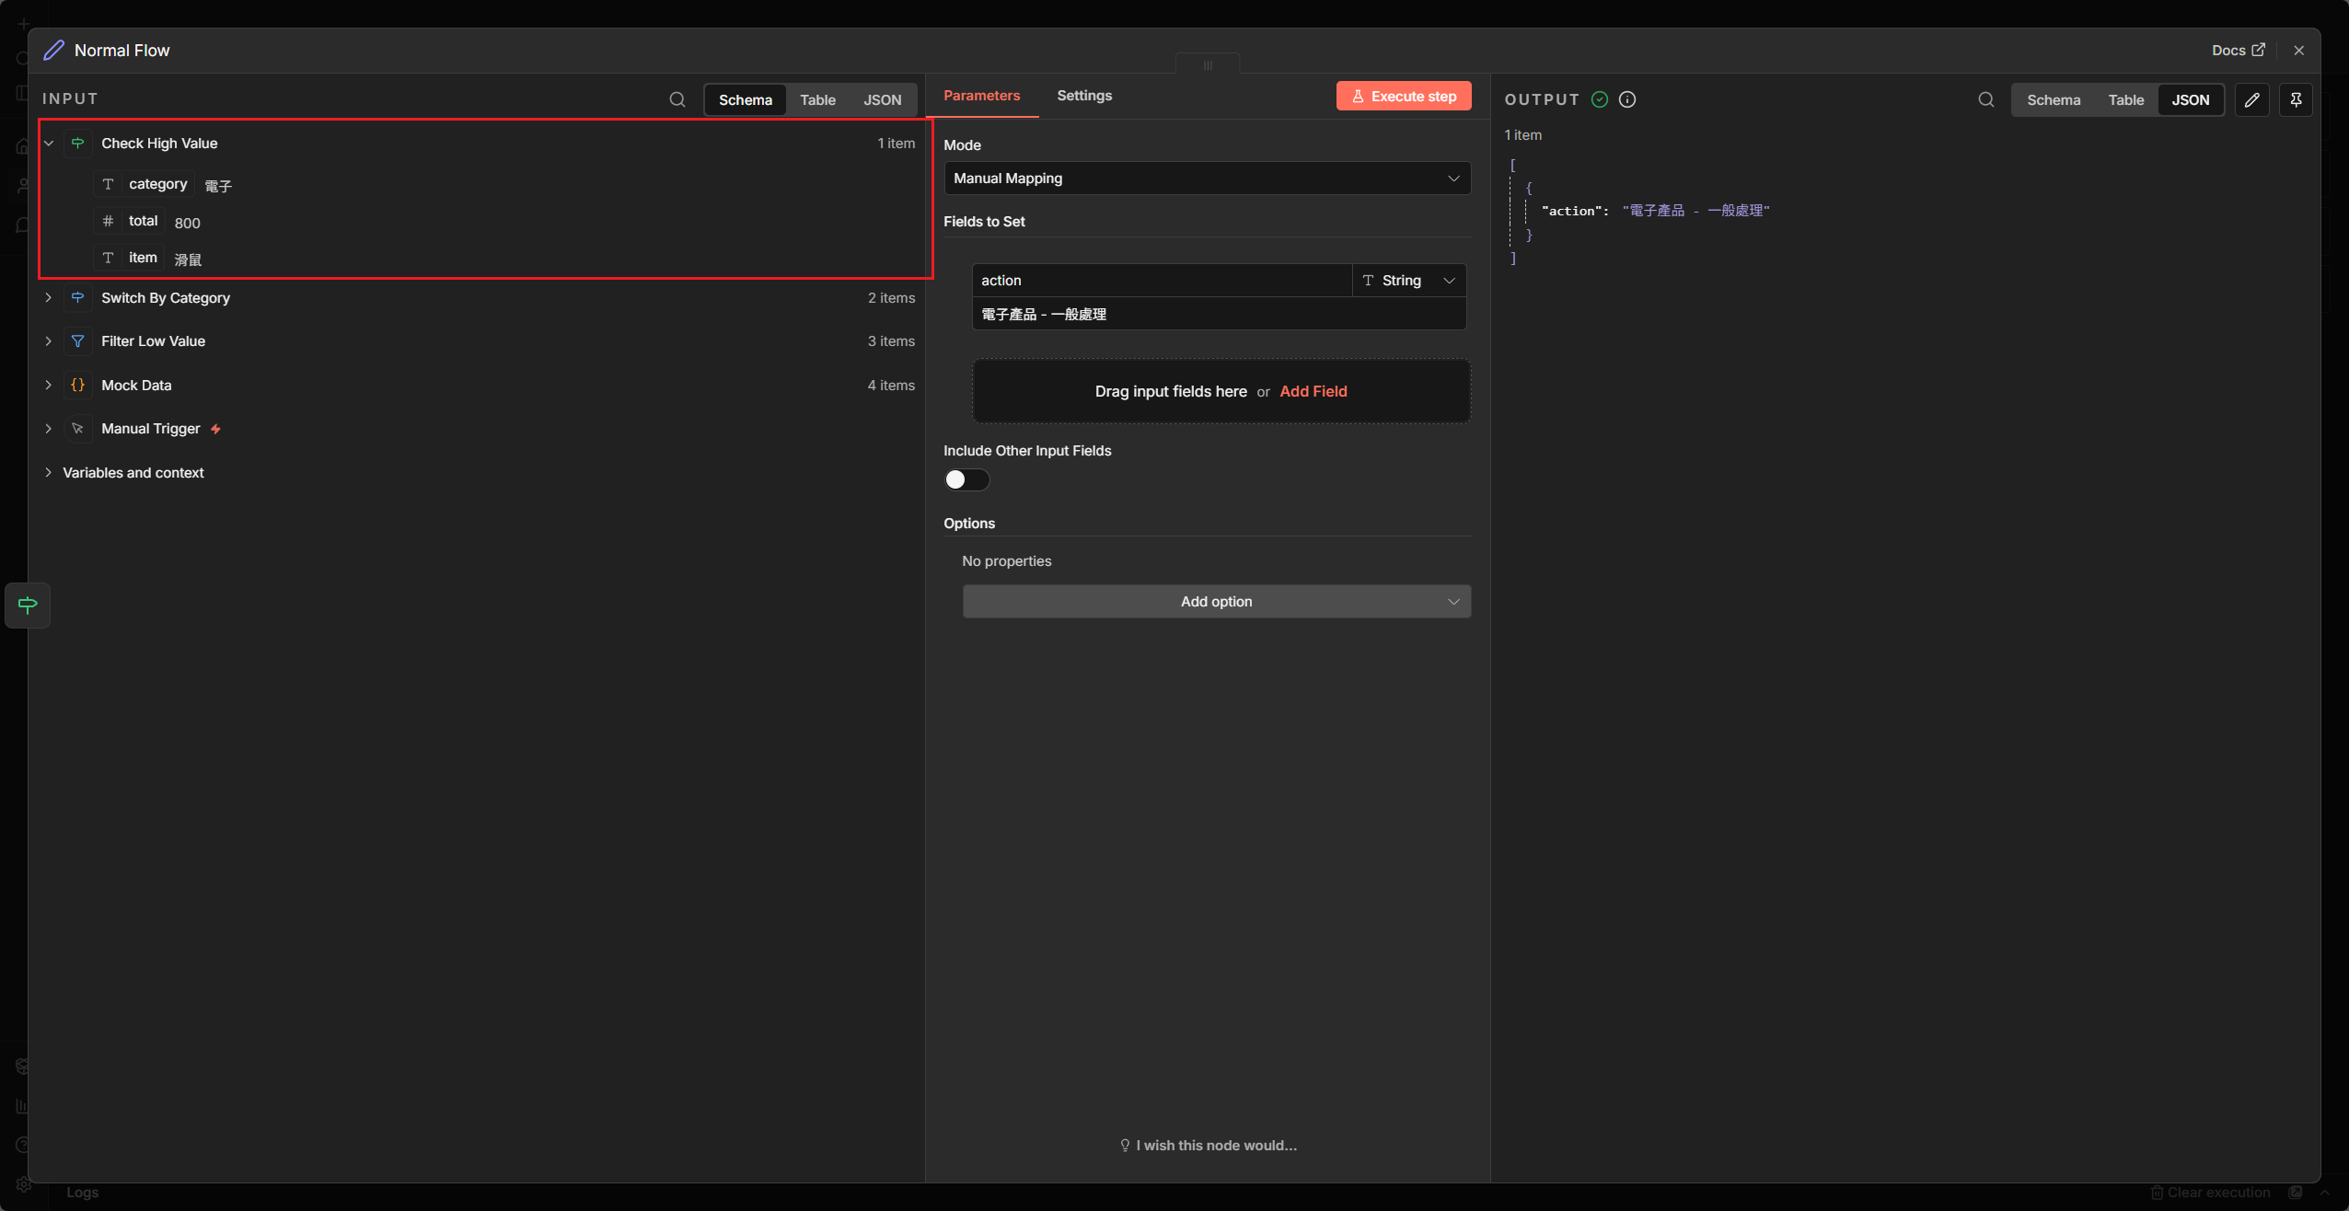Toggle Include Other Input Fields switch
The height and width of the screenshot is (1211, 2349).
(966, 479)
